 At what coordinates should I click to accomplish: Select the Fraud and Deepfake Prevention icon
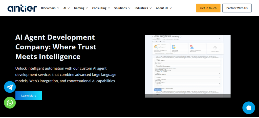(x=192, y=47)
